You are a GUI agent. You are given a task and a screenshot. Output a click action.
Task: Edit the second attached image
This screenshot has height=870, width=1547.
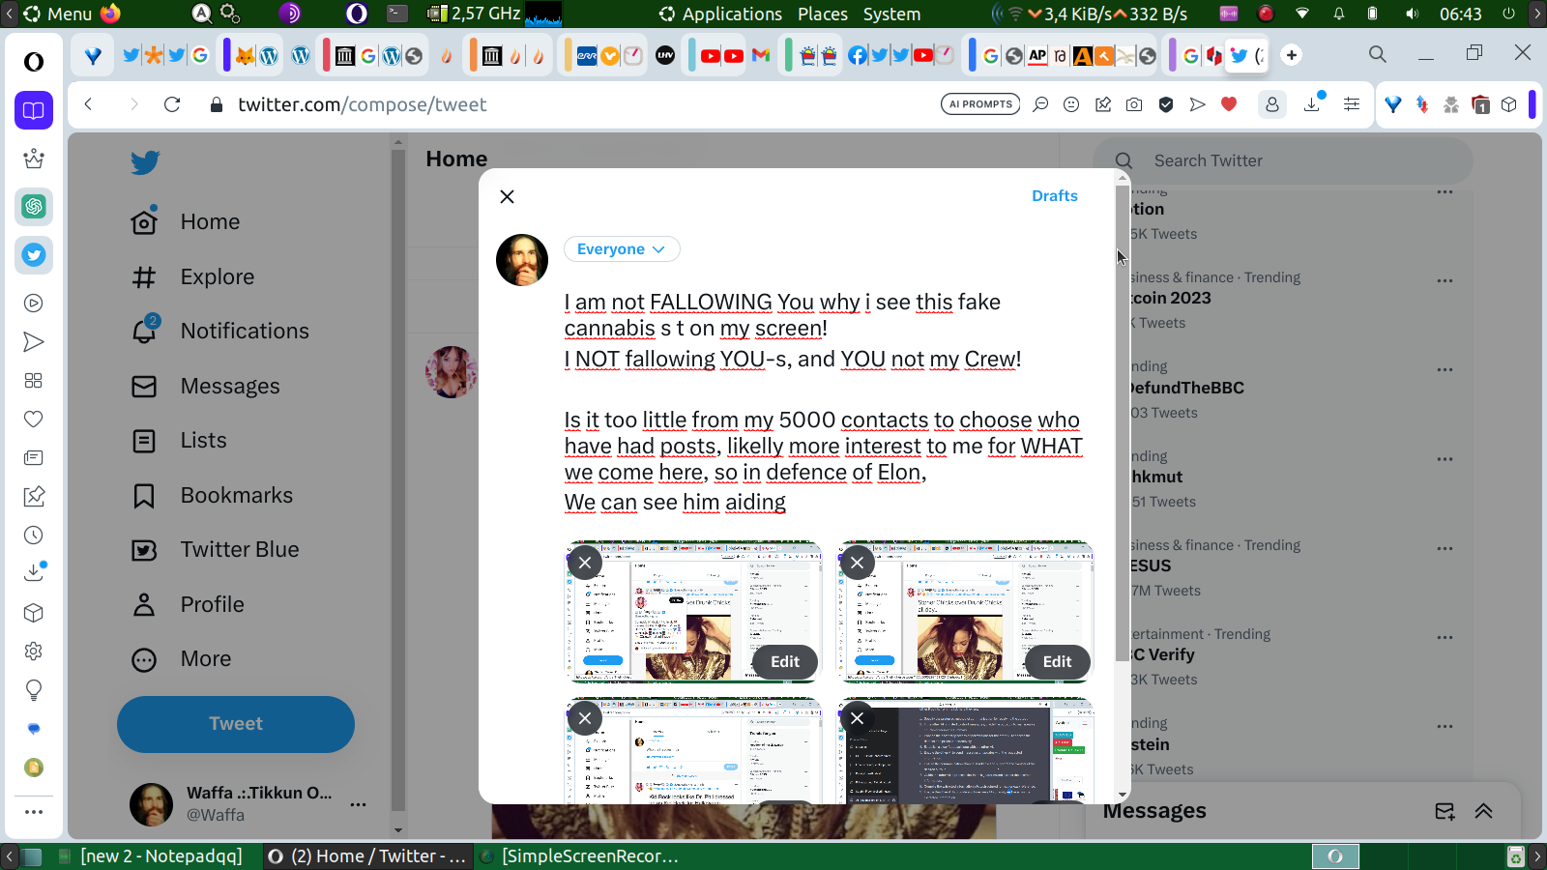click(x=1057, y=662)
